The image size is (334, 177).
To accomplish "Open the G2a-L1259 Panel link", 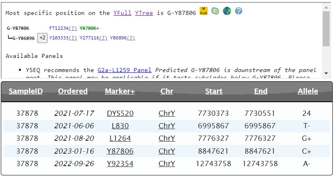I will [x=124, y=70].
